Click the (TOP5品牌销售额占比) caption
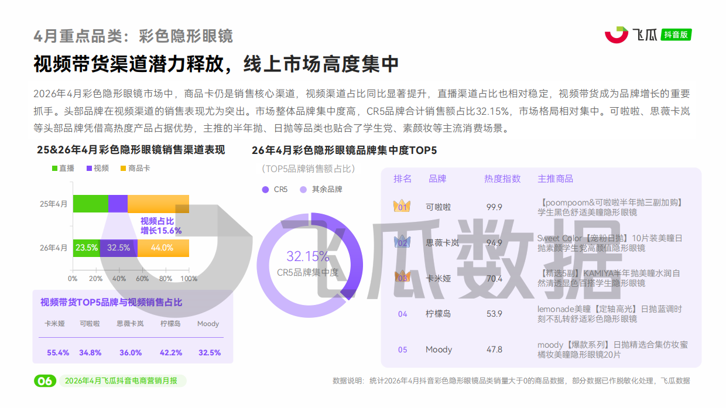This screenshot has width=726, height=408. click(x=308, y=169)
